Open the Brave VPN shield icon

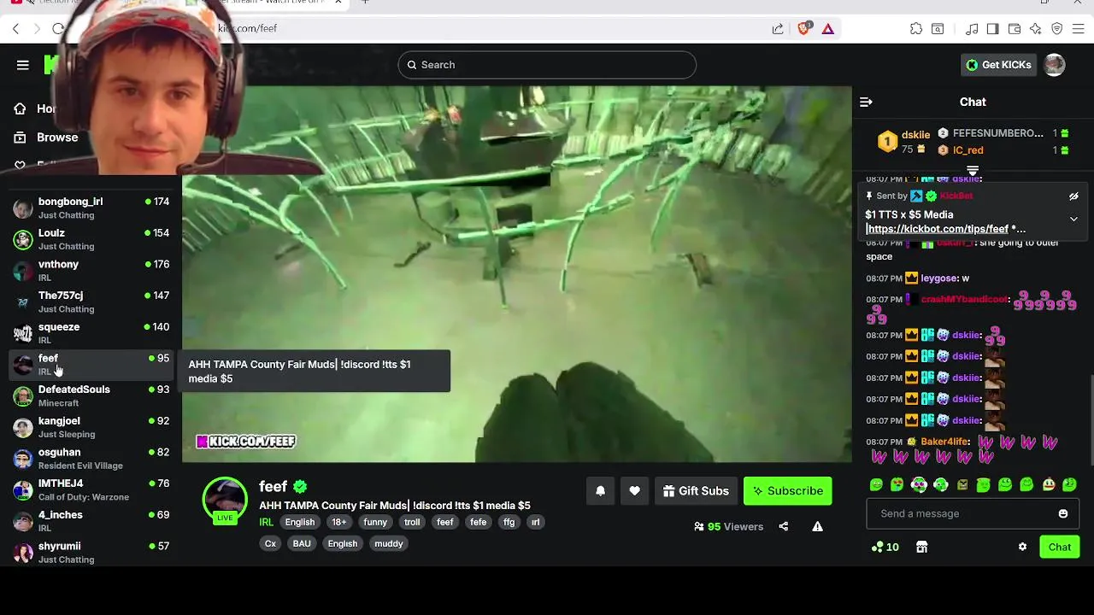[1057, 29]
